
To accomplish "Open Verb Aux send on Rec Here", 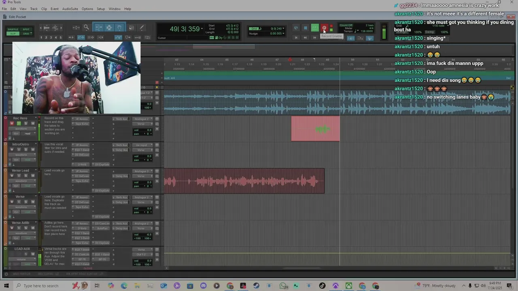I will click(121, 119).
